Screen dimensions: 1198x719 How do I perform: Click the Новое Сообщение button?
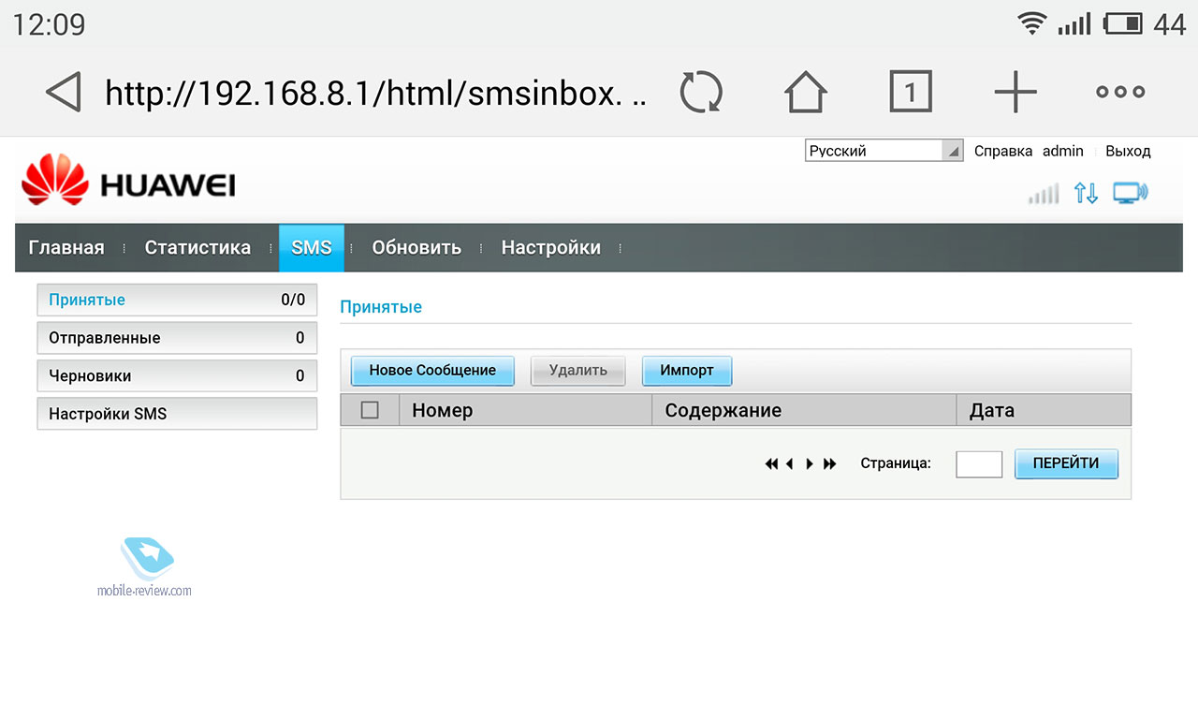432,371
